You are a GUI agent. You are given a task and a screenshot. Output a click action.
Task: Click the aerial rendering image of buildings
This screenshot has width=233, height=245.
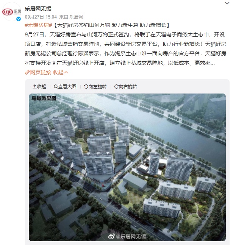(127, 167)
